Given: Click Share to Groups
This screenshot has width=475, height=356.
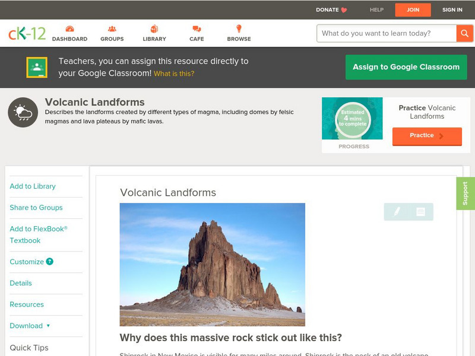Looking at the screenshot, I should 36,207.
